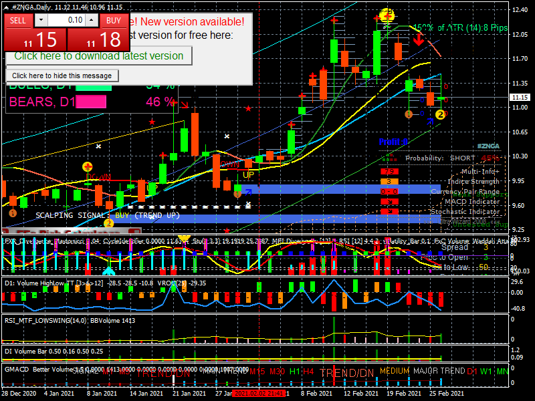Click the cyan up arrow in oscillator panel
Viewport: 535px width, 401px height.
click(x=109, y=271)
